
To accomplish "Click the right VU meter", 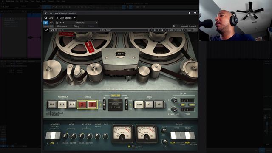I will tap(146, 133).
